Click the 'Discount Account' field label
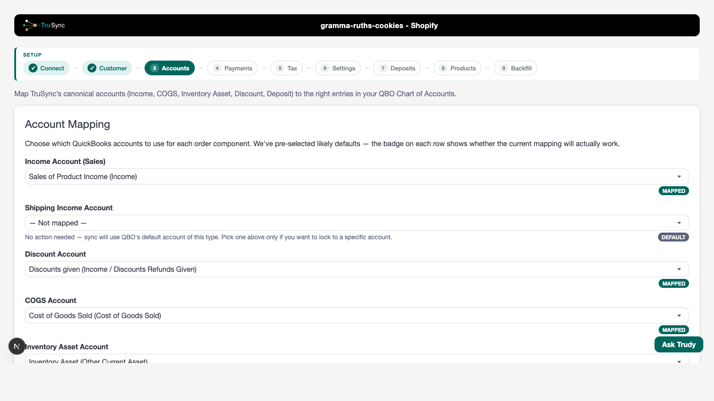This screenshot has height=401, width=714. pyautogui.click(x=55, y=254)
